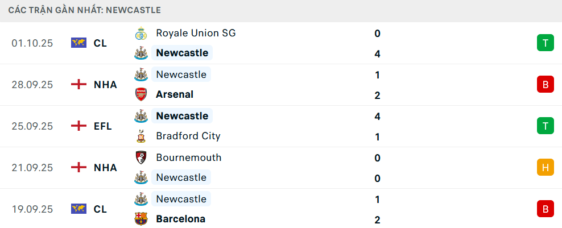562x228 pixels.
Task: Click the orange H draw result badge
Action: pyautogui.click(x=545, y=167)
